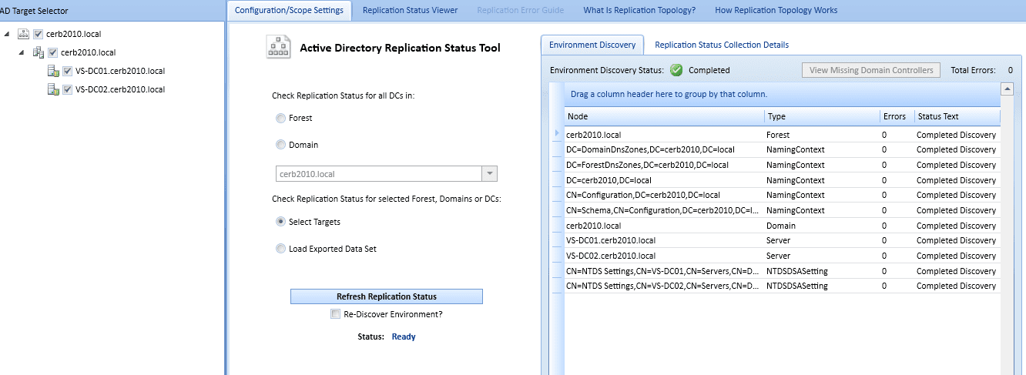This screenshot has height=375, width=1026.
Task: Click the domain icon beside the second cerb2010.local
Action: (x=38, y=52)
